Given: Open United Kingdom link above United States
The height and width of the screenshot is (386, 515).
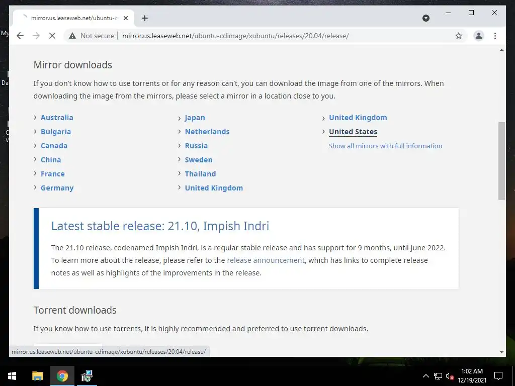Looking at the screenshot, I should pyautogui.click(x=358, y=118).
